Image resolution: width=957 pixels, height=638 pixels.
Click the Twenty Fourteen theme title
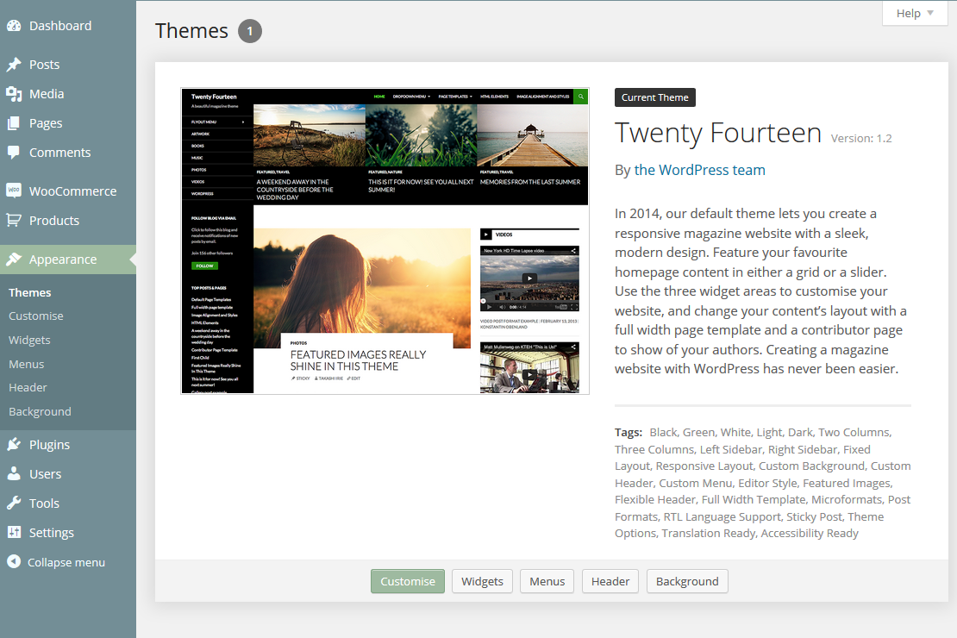[x=717, y=133]
